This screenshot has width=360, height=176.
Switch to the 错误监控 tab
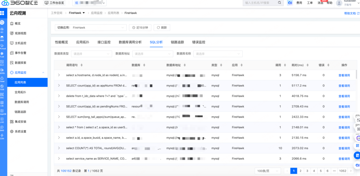(x=199, y=42)
